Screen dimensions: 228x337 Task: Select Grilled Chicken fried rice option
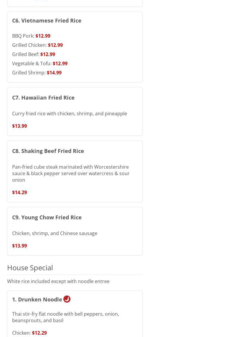tap(37, 45)
